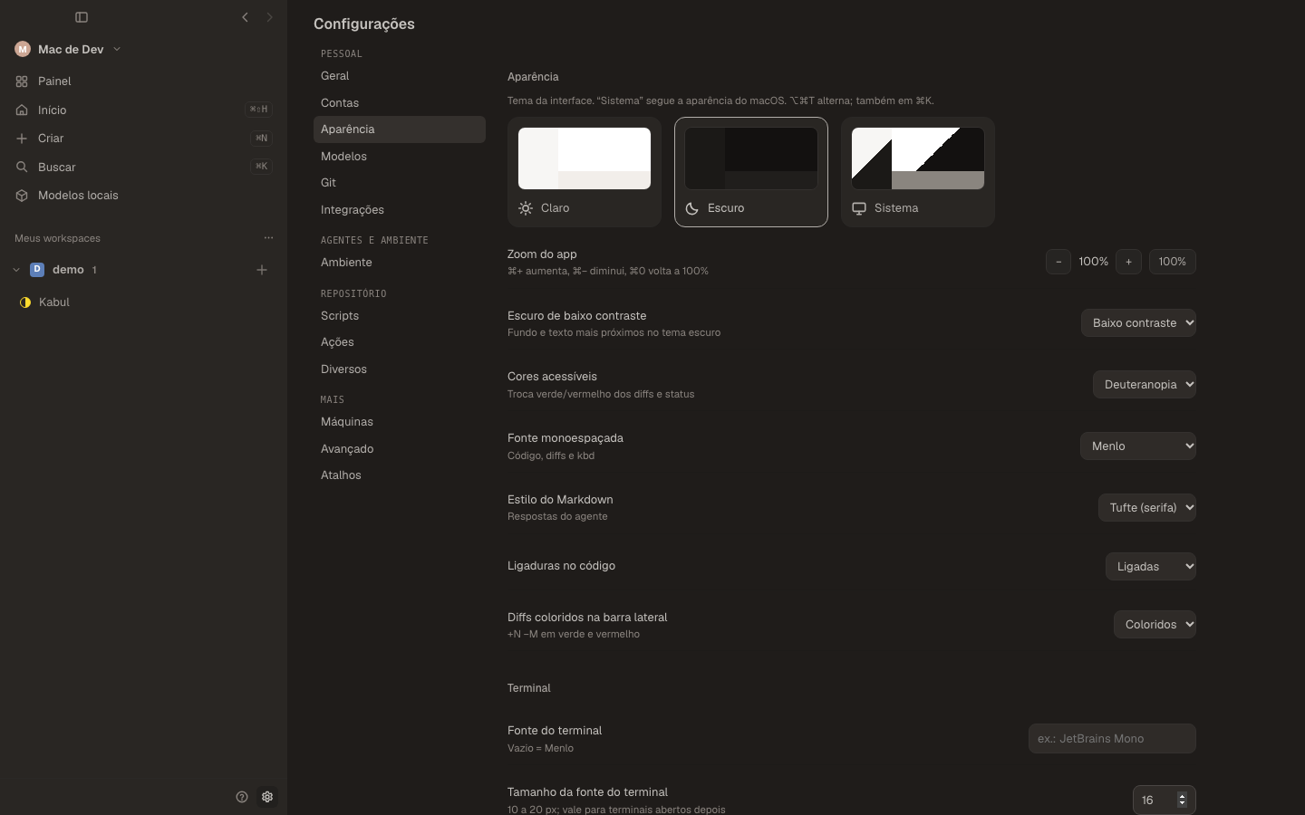Image resolution: width=1305 pixels, height=815 pixels.
Task: Toggle the sidebar panel icon
Action: (82, 17)
